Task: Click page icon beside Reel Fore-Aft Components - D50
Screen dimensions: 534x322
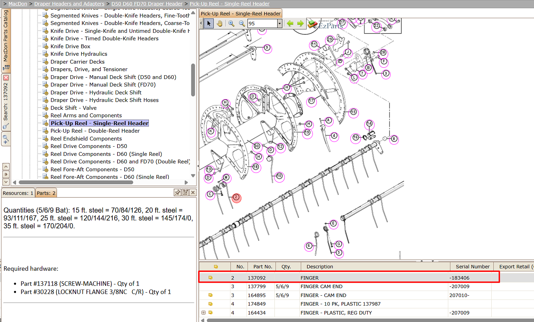Action: point(46,169)
